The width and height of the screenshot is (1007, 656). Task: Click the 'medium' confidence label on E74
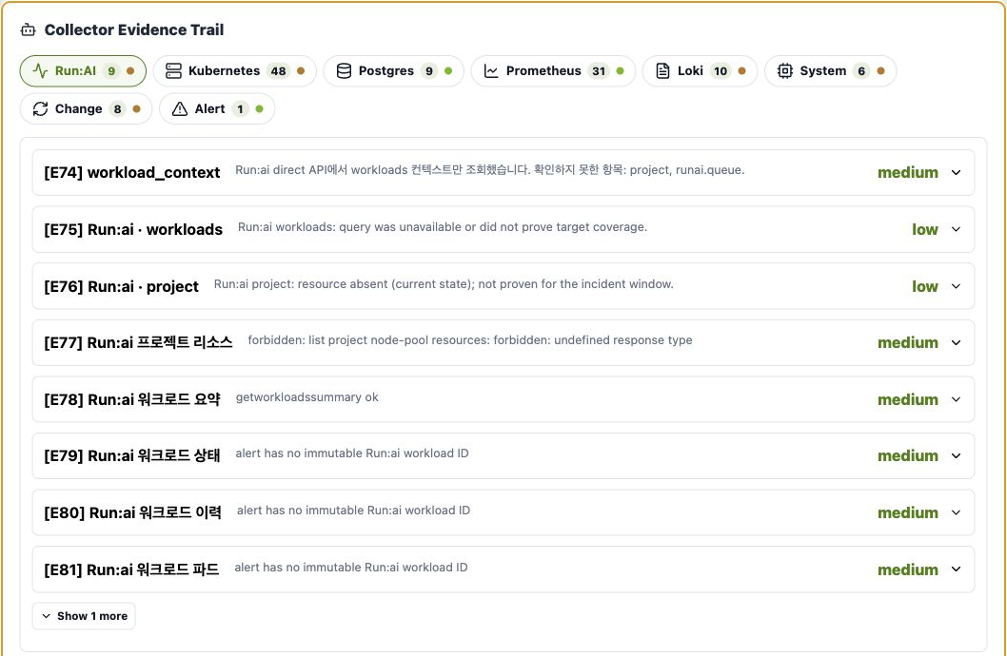(907, 172)
